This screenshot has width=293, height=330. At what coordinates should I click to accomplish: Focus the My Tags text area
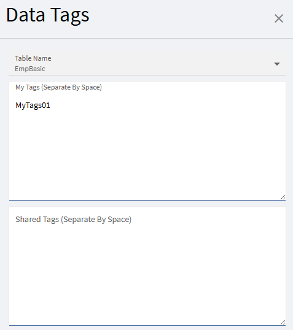coord(147,141)
